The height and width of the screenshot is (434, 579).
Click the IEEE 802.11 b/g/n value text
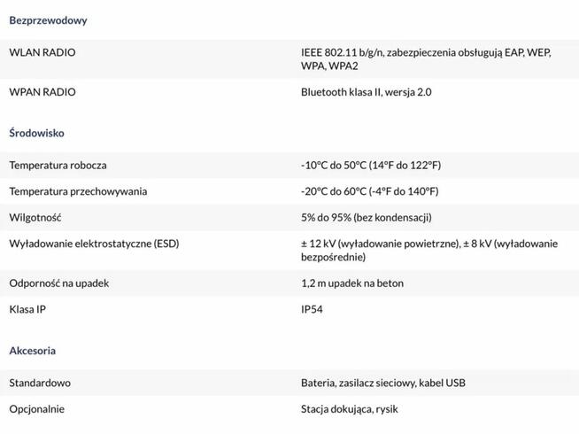(x=425, y=59)
